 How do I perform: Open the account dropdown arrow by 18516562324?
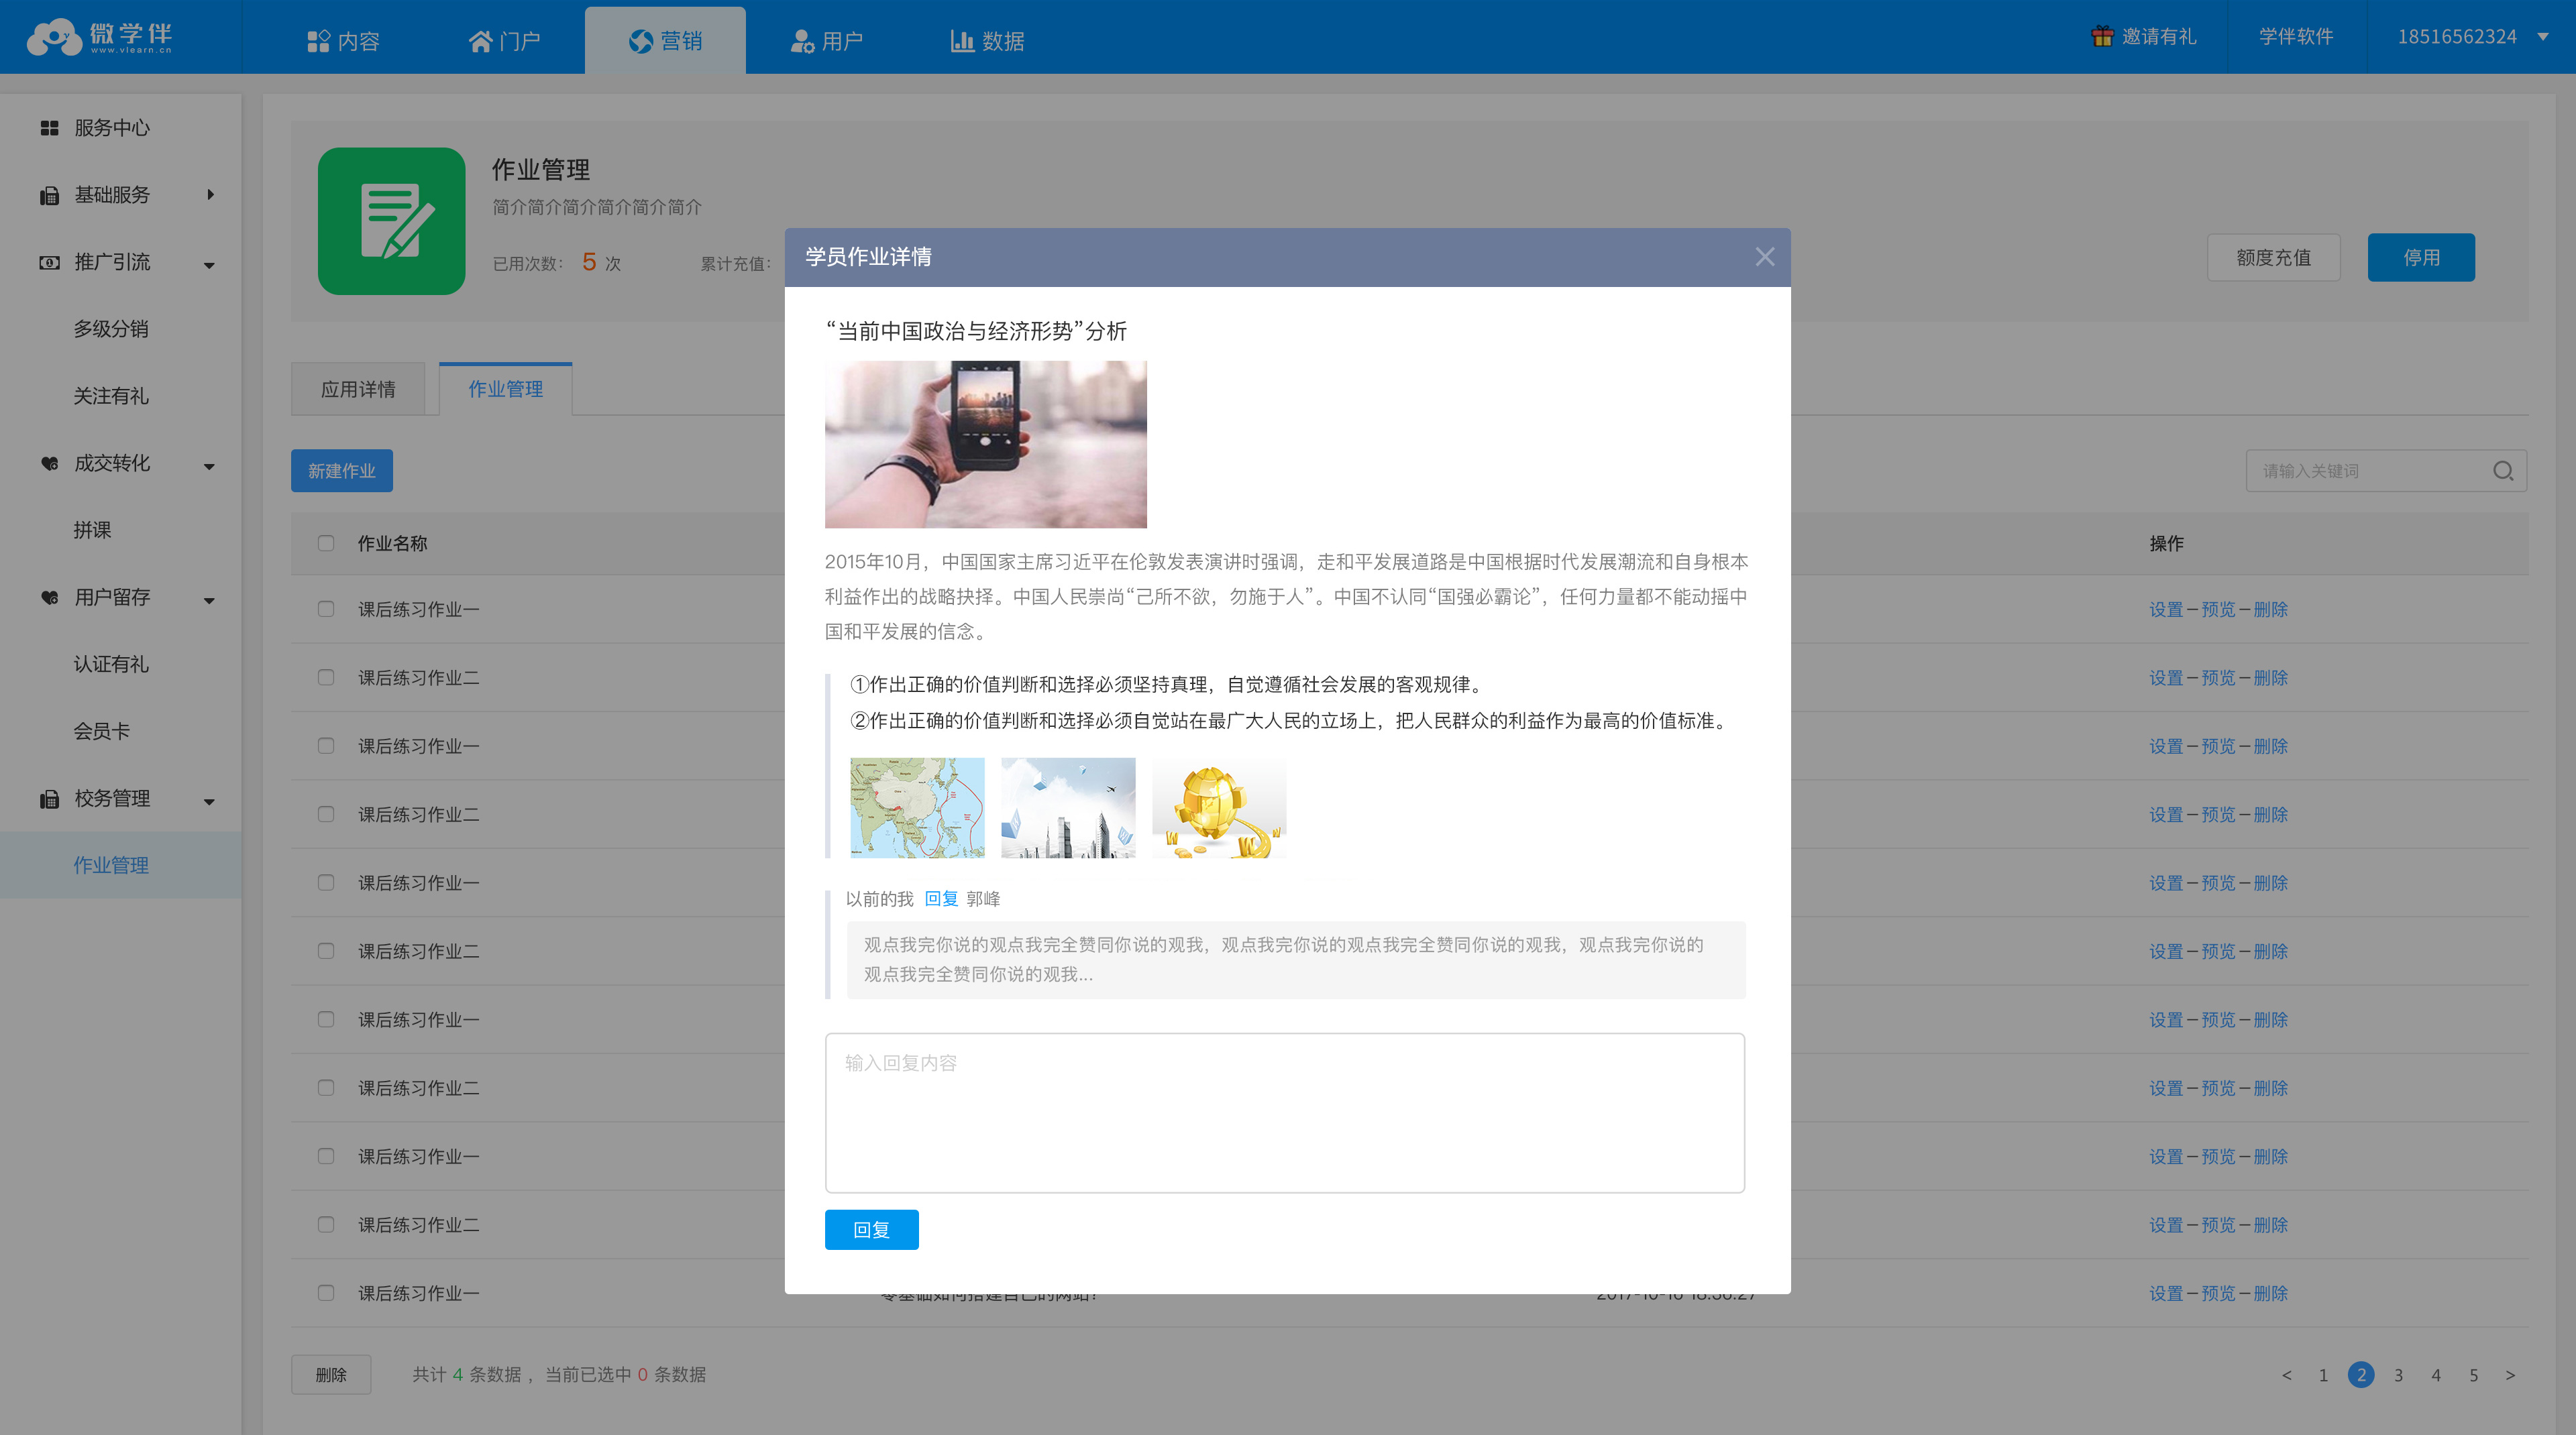[x=2542, y=37]
